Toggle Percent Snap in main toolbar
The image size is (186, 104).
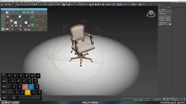(71, 5)
